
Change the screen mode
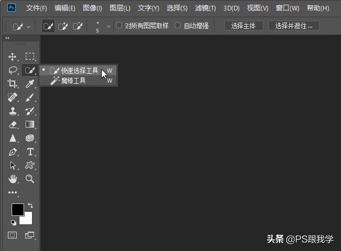(x=30, y=235)
